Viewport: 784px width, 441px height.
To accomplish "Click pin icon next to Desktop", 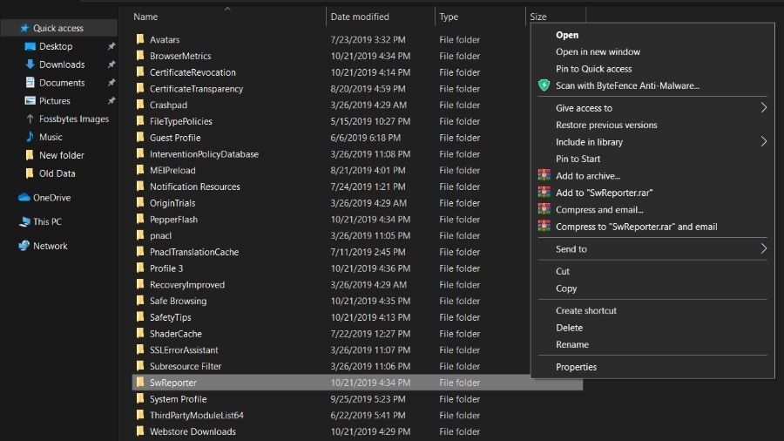I will (x=111, y=46).
